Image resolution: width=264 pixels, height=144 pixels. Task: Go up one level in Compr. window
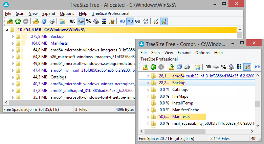pos(145,67)
